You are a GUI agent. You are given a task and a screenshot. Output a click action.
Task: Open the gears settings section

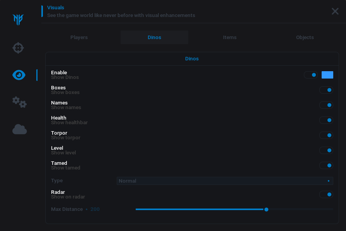[x=19, y=102]
